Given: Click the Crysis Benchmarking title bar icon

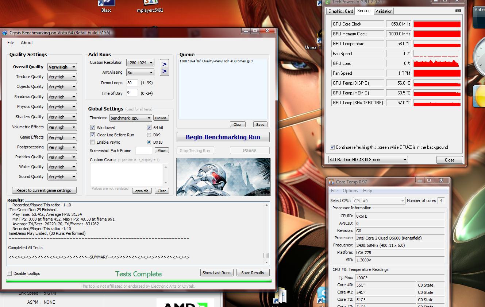Looking at the screenshot, I should (5, 33).
